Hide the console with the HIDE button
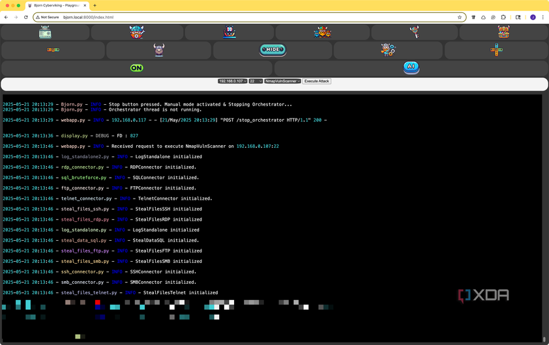 pos(273,49)
